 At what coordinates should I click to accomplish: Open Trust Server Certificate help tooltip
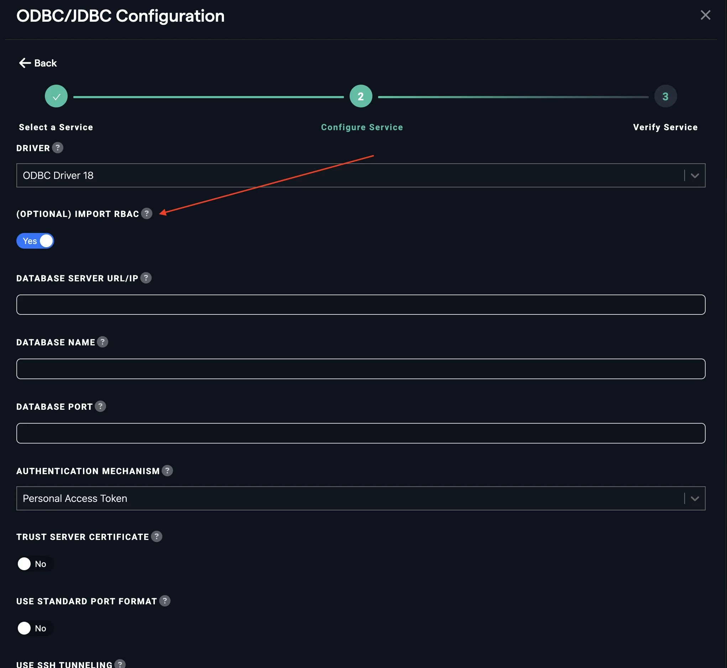(x=156, y=537)
